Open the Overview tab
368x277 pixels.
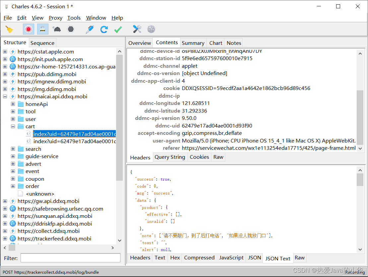(x=140, y=43)
